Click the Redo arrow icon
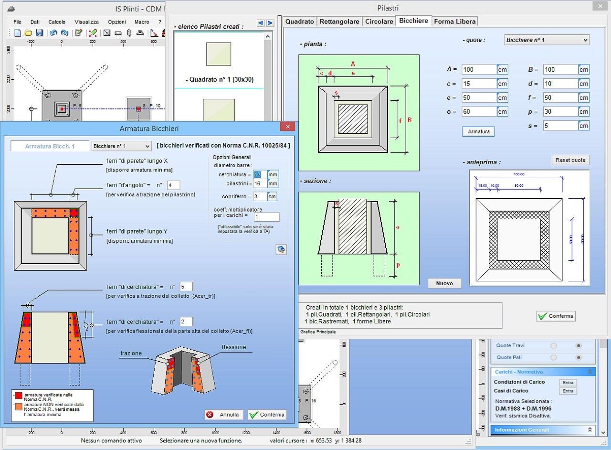 (64, 33)
